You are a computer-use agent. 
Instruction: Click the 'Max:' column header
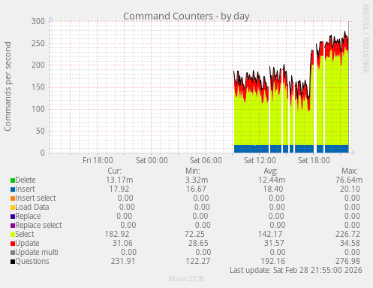(x=350, y=171)
